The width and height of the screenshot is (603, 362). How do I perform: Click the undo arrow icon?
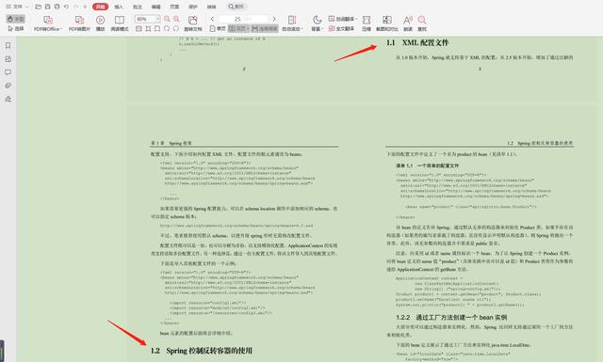[x=66, y=7]
